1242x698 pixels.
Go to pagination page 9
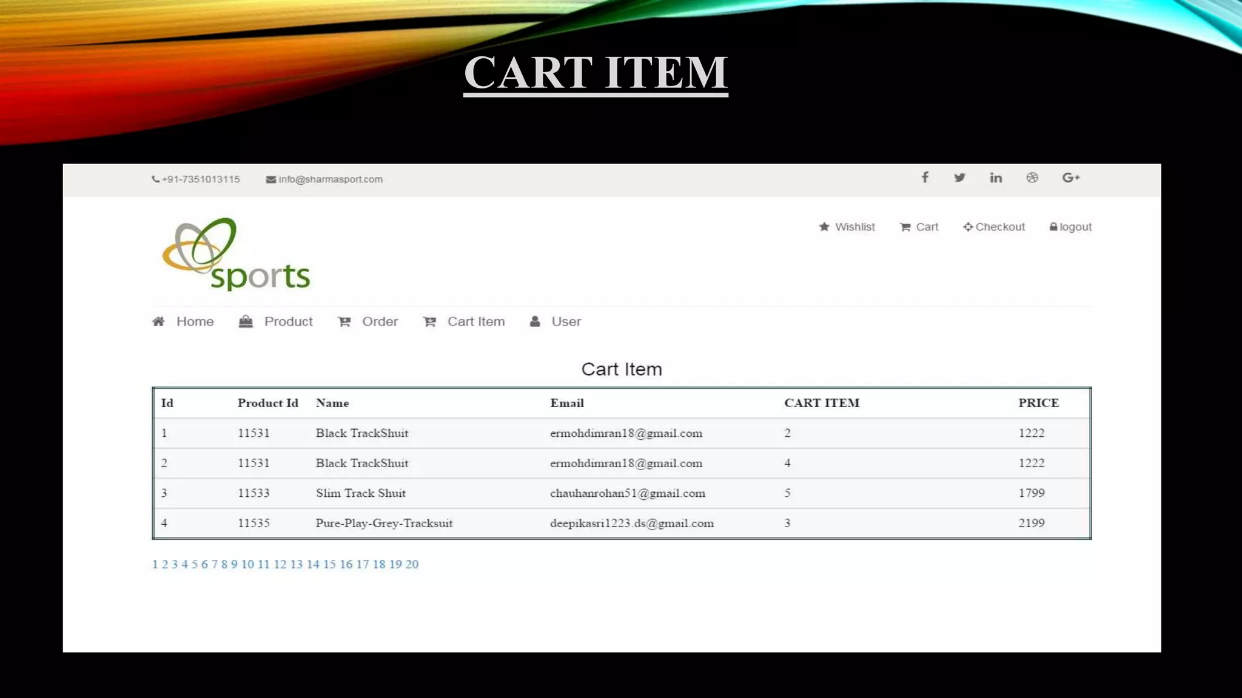234,564
